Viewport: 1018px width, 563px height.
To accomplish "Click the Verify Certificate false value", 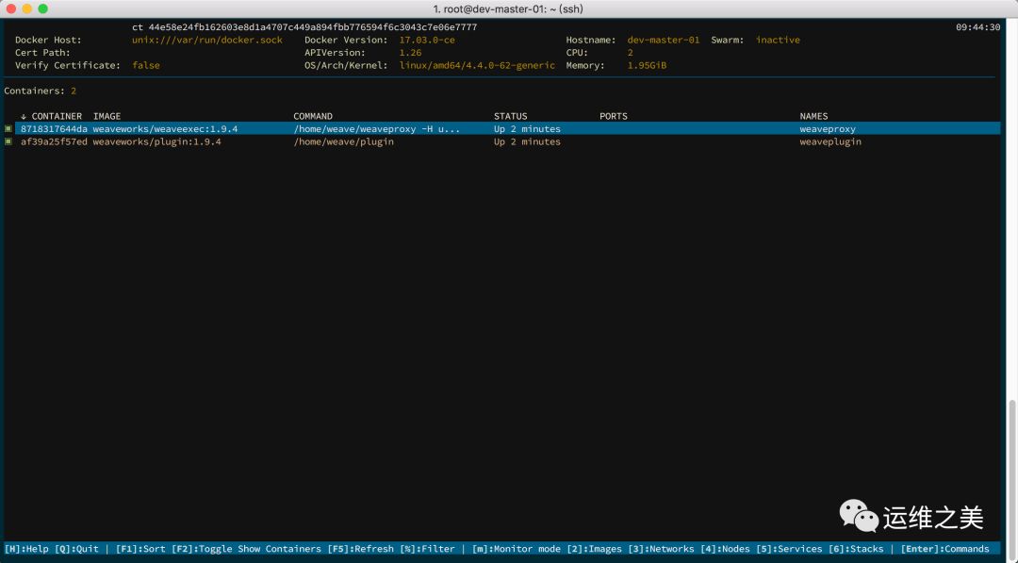I will [146, 66].
